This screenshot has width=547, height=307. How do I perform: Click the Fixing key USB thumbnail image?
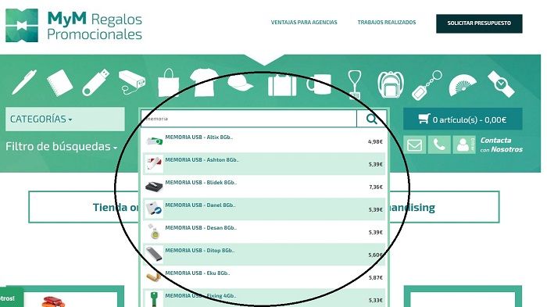(154, 299)
